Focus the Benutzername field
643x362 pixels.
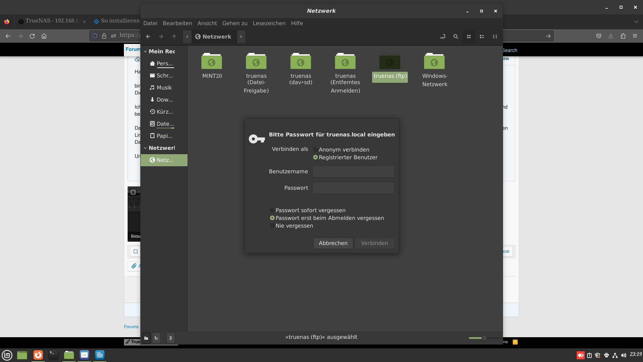[x=353, y=171]
